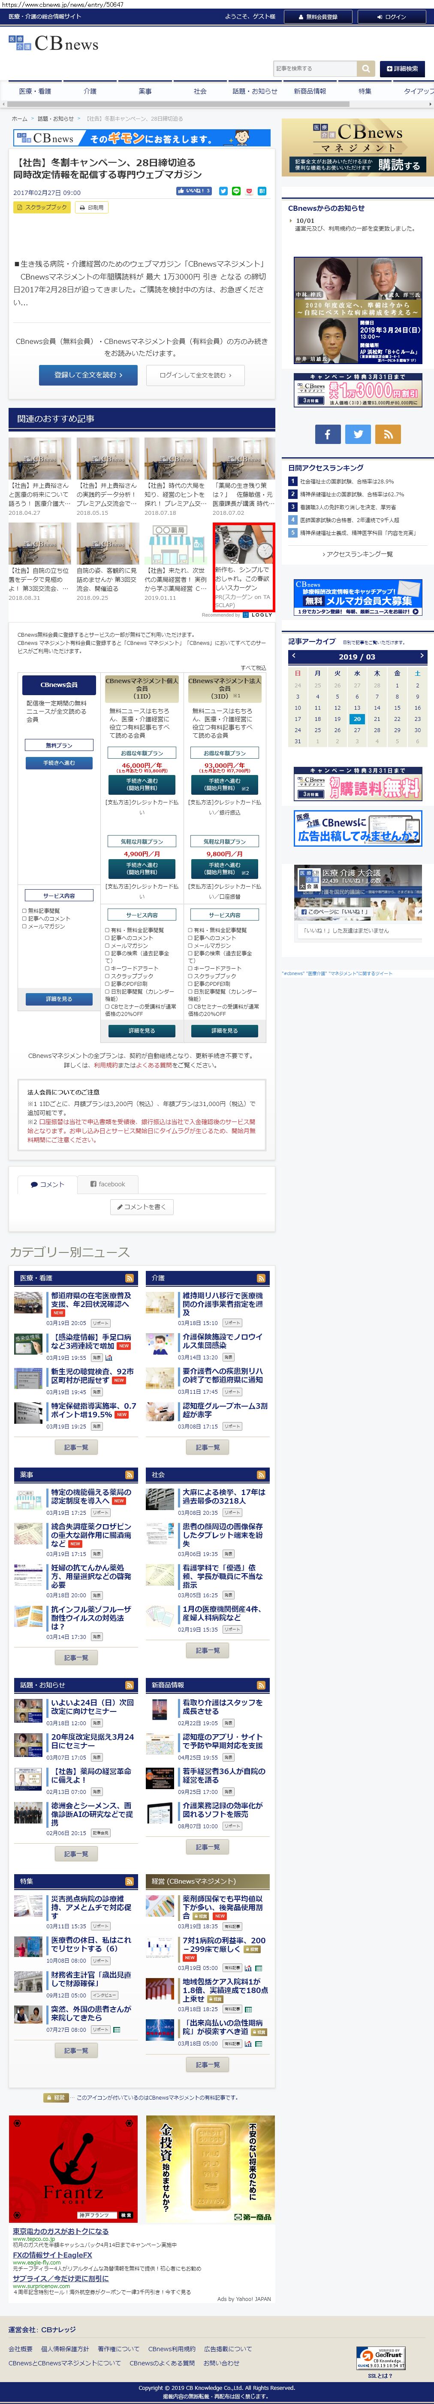Image resolution: width=434 pixels, height=2404 pixels.
Task: Click the ログイン button in top bar
Action: point(391,17)
